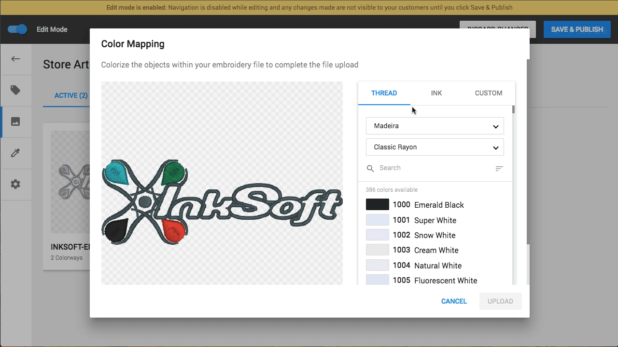The height and width of the screenshot is (347, 618).
Task: Pick the 1000 Emerald Black swatch
Action: click(x=378, y=205)
